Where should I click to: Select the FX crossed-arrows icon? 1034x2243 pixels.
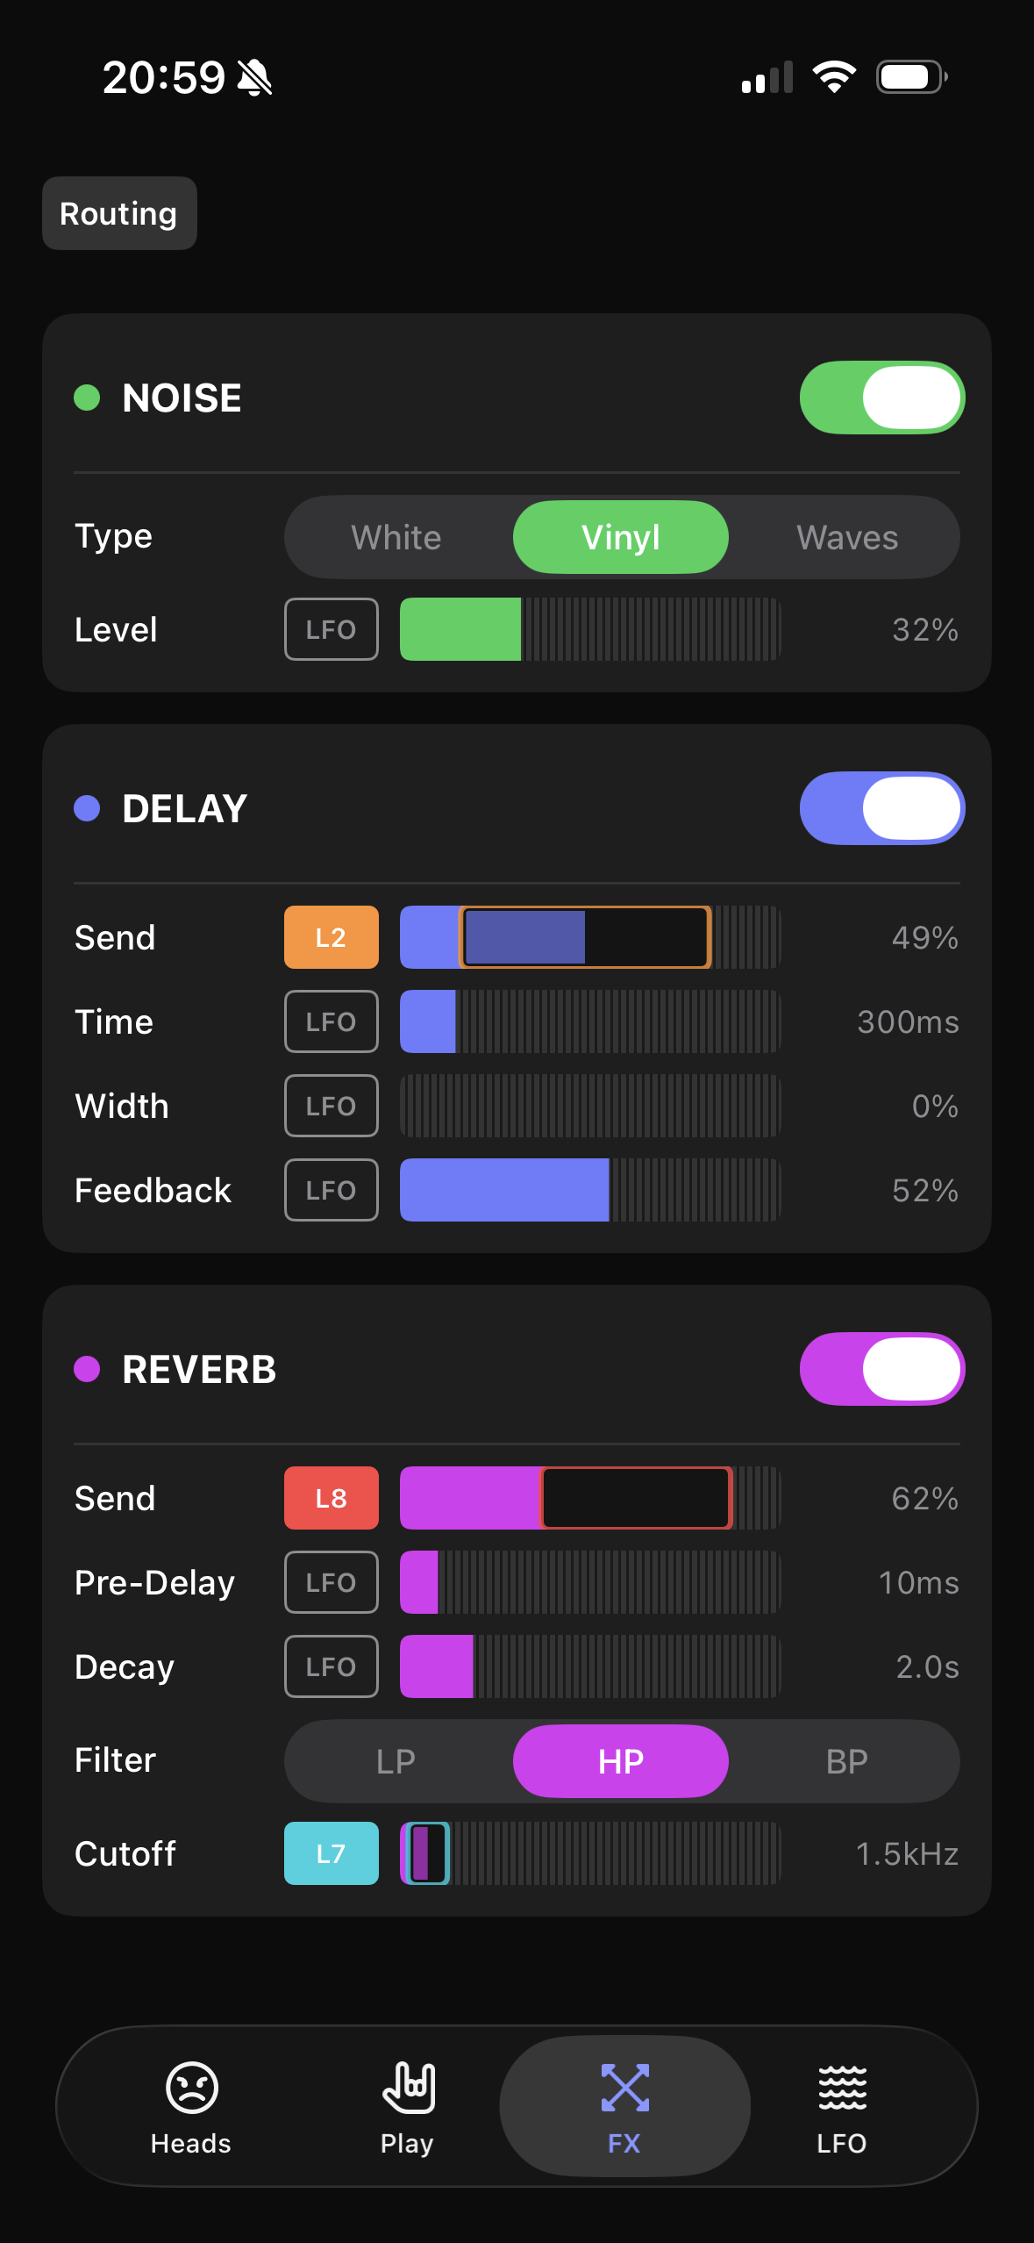coord(624,2087)
